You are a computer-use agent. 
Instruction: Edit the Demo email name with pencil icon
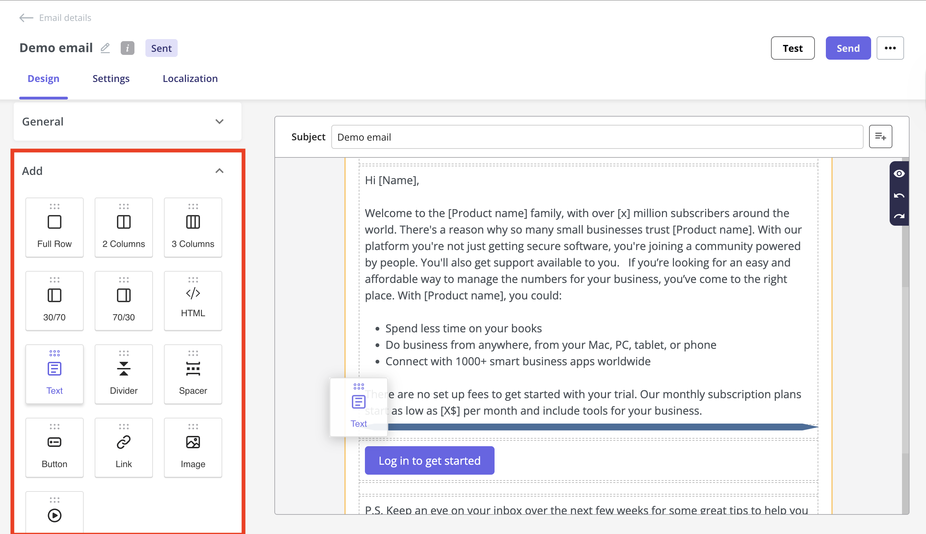tap(105, 48)
